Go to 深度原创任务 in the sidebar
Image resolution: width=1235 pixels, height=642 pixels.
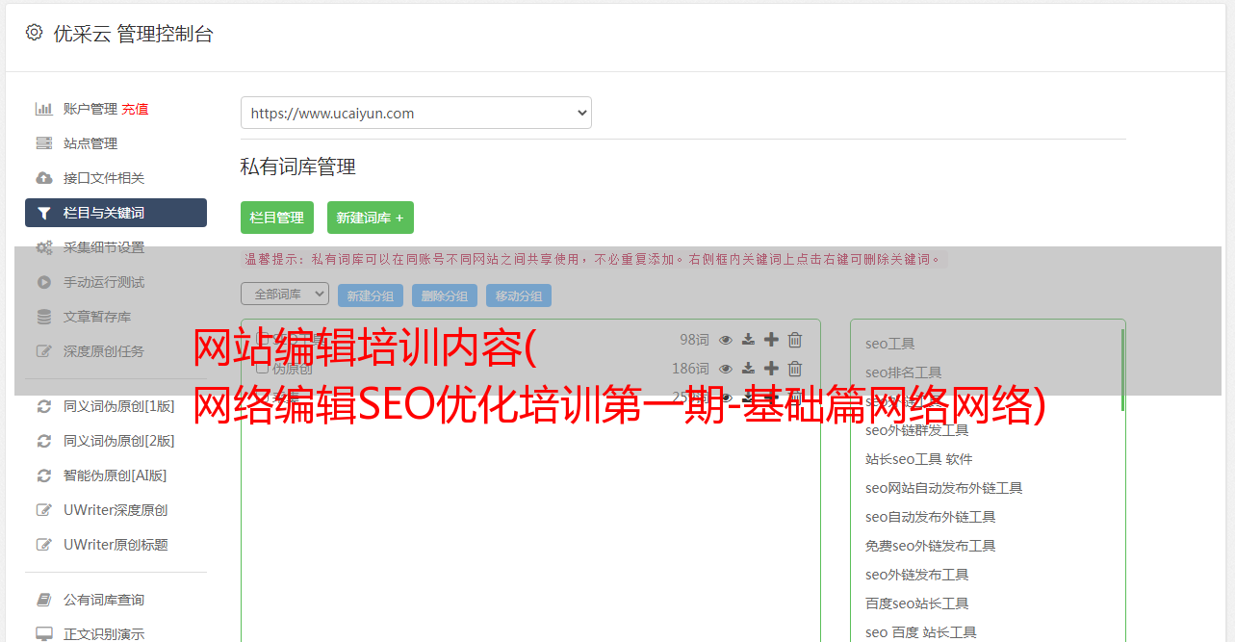pyautogui.click(x=103, y=351)
